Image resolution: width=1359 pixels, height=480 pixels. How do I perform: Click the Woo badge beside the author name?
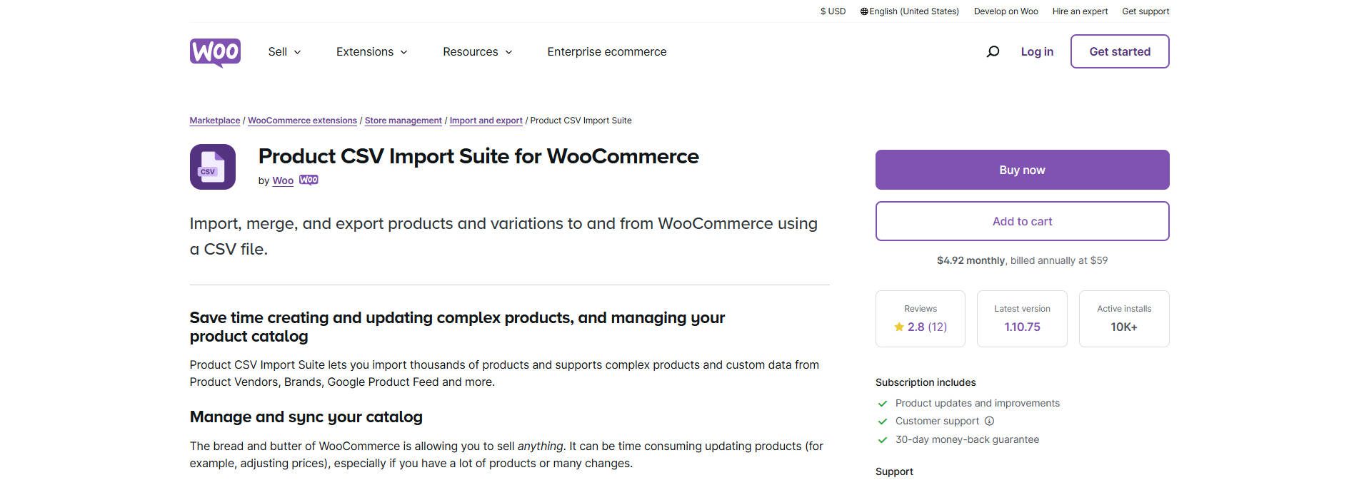click(x=309, y=180)
